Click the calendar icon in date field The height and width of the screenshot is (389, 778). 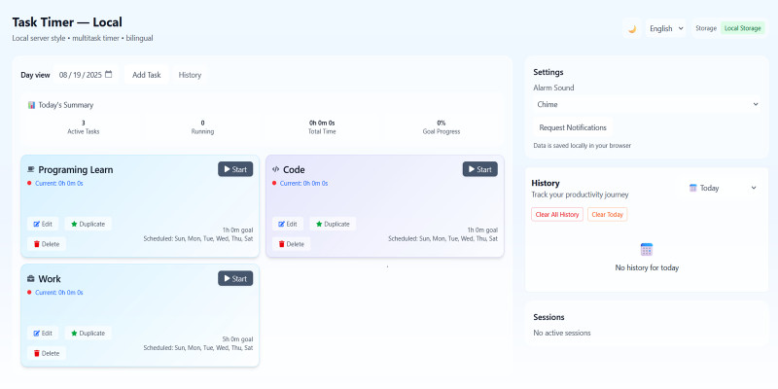tap(109, 75)
